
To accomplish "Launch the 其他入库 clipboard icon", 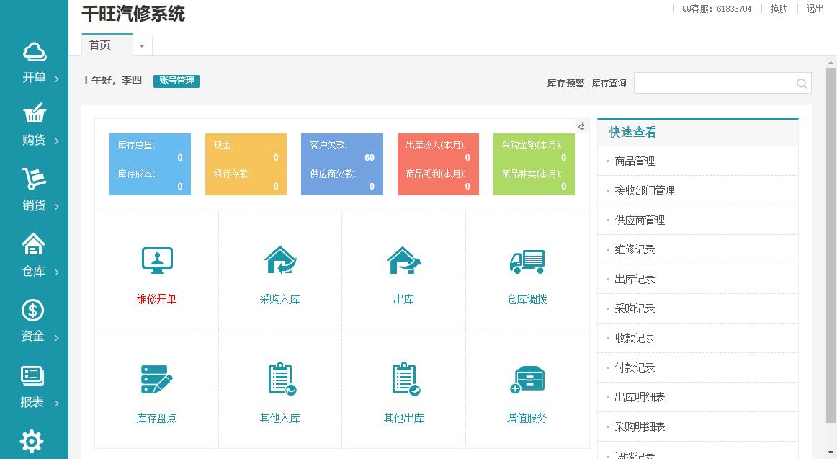I will (x=282, y=379).
